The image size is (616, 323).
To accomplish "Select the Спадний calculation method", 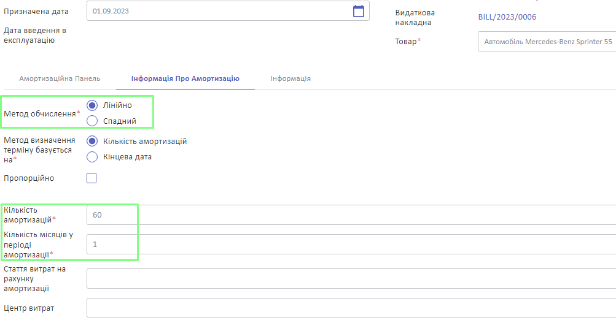I will coord(92,121).
